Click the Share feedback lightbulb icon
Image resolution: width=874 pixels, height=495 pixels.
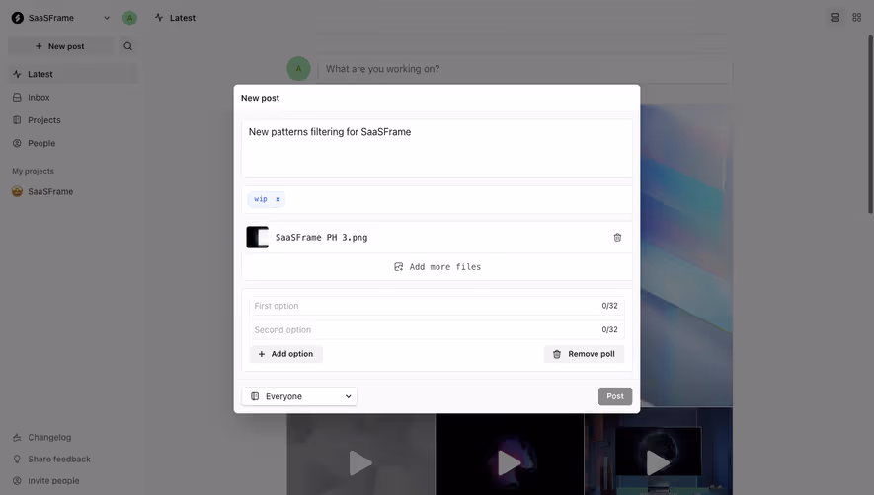click(x=17, y=459)
